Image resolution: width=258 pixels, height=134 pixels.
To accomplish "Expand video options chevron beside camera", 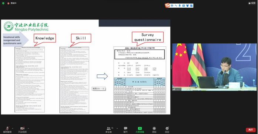I will [28, 128].
